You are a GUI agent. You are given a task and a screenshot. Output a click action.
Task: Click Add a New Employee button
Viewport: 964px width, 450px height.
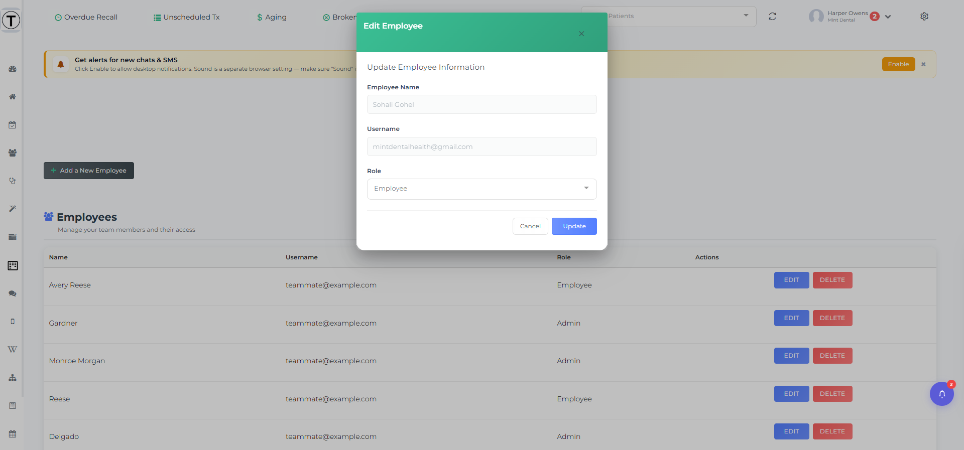pos(89,171)
